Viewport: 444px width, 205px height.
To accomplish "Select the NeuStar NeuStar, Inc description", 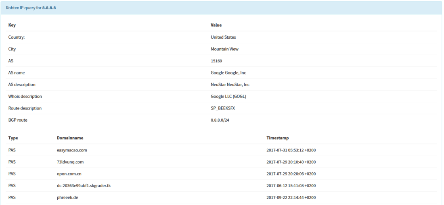I will click(230, 85).
